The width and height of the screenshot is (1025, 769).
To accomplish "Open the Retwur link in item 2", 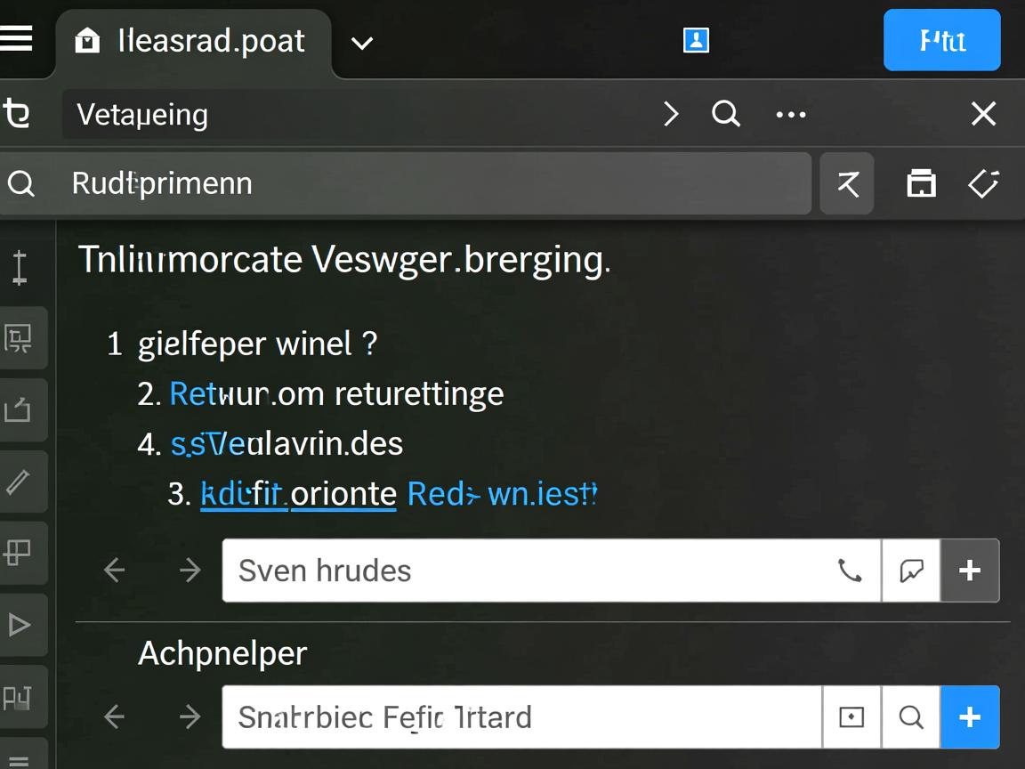I will [x=219, y=393].
